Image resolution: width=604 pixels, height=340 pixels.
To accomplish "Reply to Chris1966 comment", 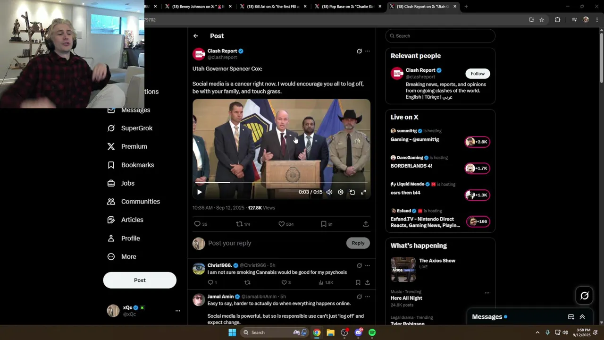I will (x=212, y=282).
